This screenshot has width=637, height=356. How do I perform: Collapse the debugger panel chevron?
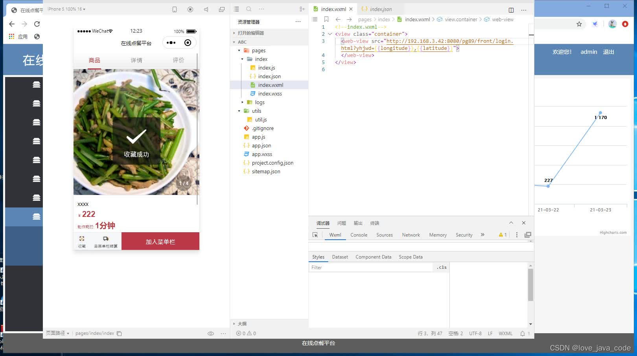pyautogui.click(x=511, y=223)
